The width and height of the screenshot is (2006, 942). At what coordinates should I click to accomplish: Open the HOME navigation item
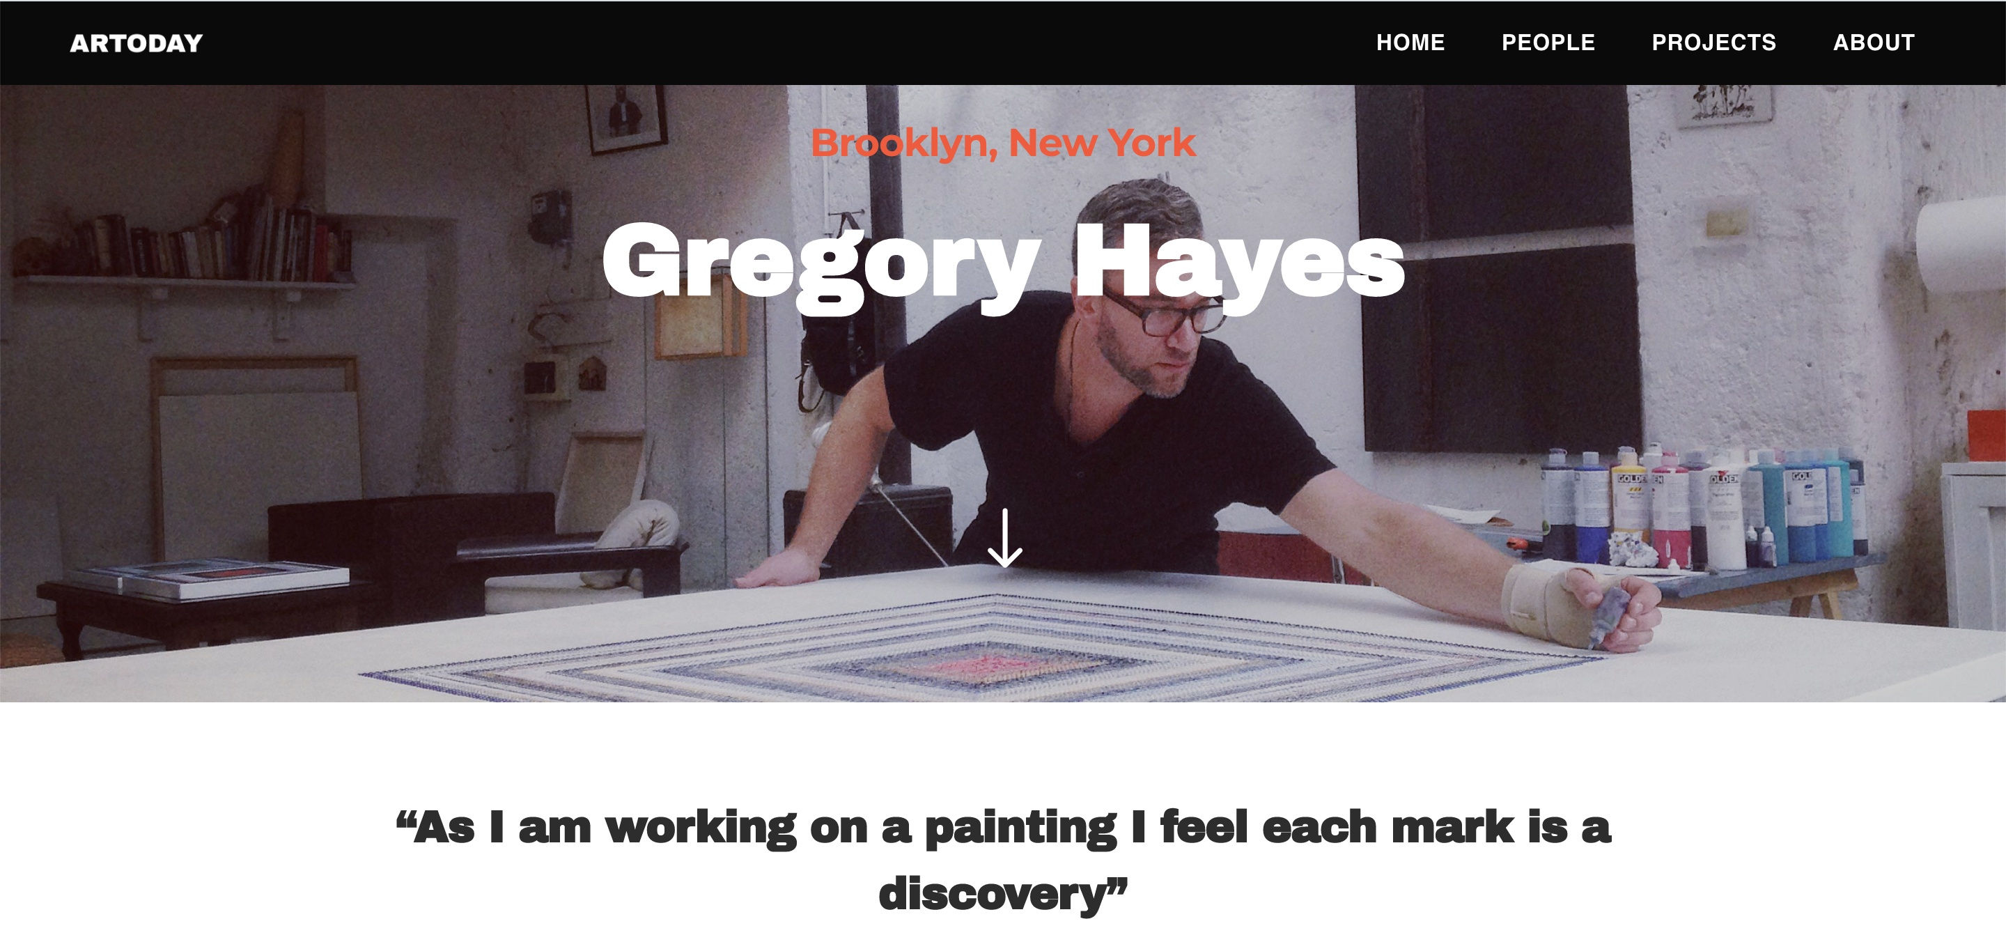click(1410, 42)
